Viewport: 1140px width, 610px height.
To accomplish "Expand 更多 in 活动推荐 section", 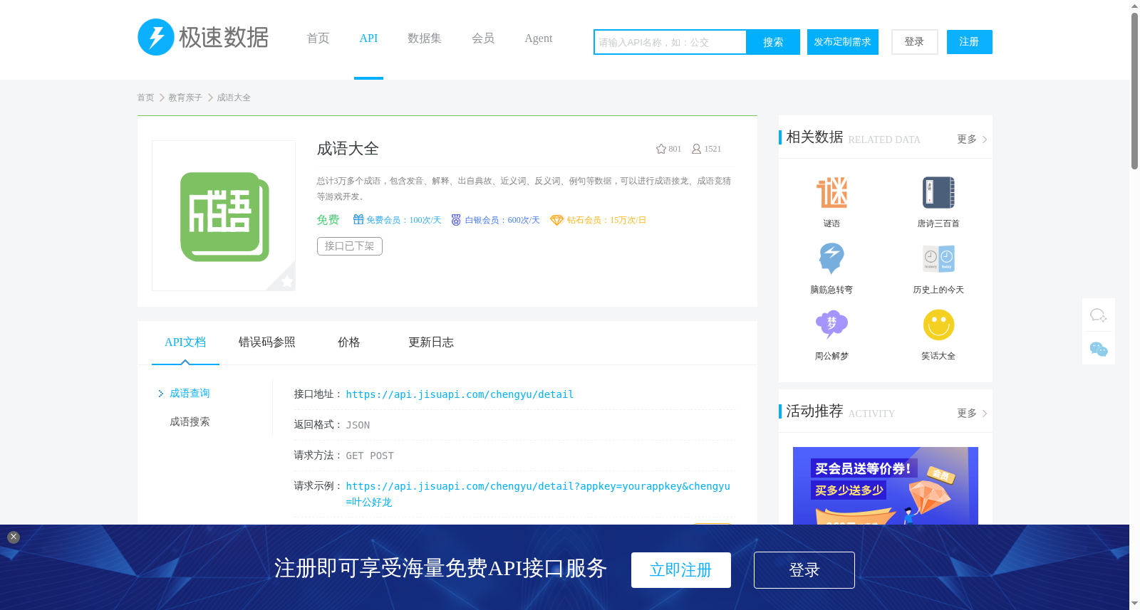I will click(972, 413).
